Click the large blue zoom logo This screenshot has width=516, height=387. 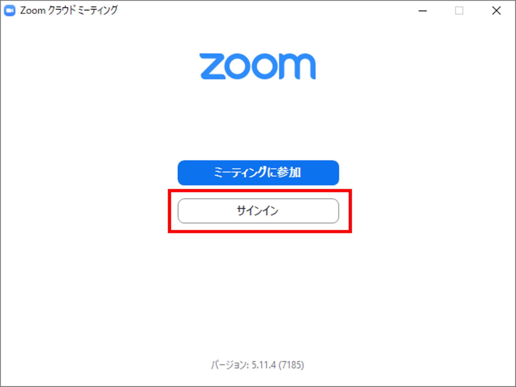pyautogui.click(x=257, y=66)
